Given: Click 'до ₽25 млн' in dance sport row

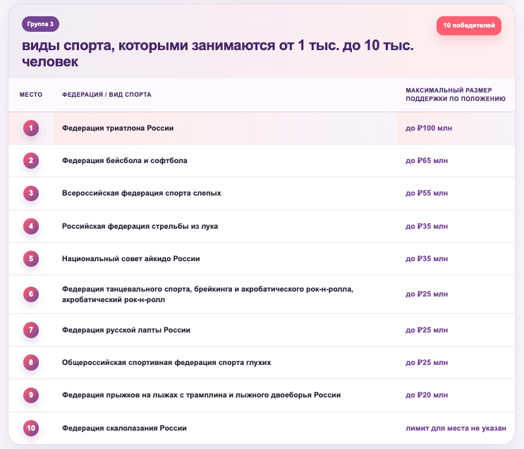Looking at the screenshot, I should [x=427, y=294].
